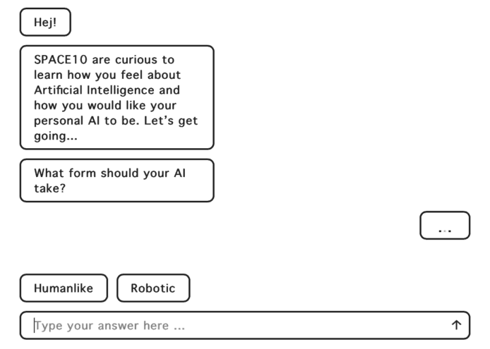Viewport: 490px width, 349px height.
Task: Click the send arrow icon
Action: pyautogui.click(x=456, y=325)
